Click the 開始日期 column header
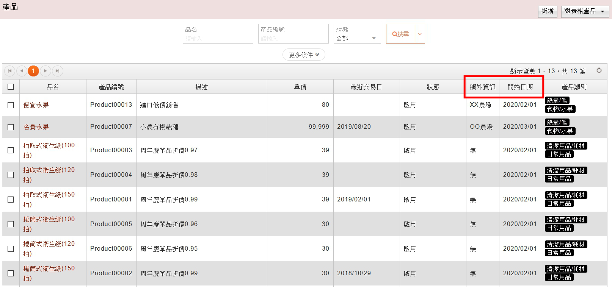Viewport: 612px width, 287px height. pos(520,87)
